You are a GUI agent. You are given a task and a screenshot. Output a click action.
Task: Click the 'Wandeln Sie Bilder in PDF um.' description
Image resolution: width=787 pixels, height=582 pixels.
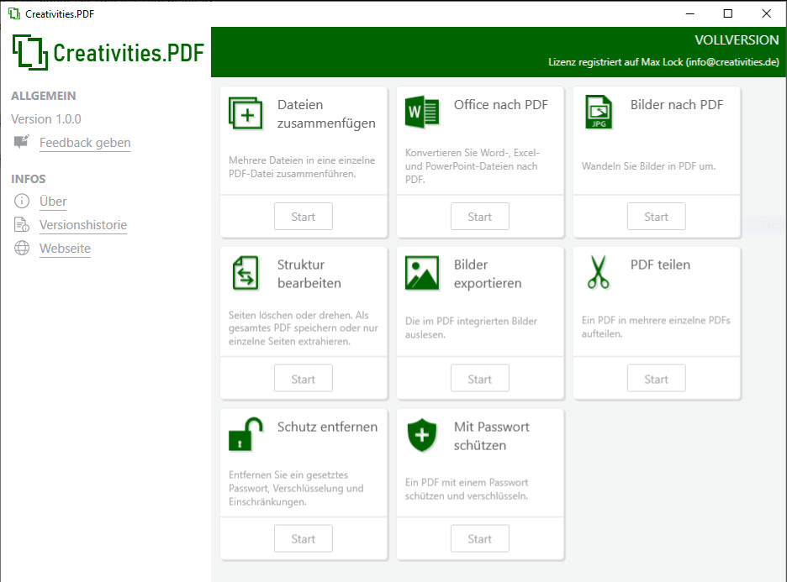[x=648, y=166]
